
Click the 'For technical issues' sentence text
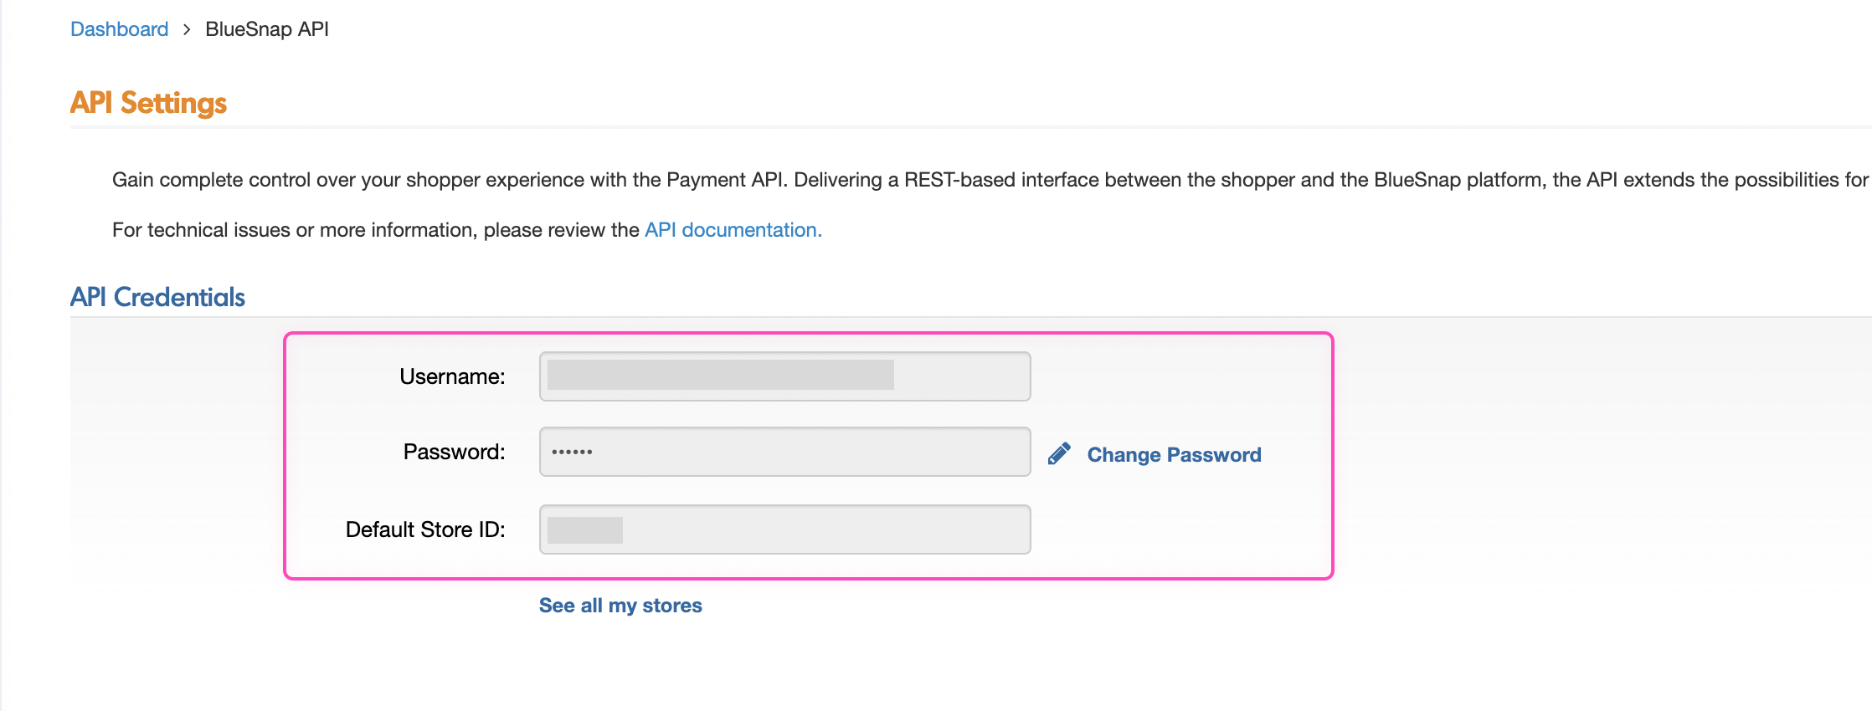[377, 230]
